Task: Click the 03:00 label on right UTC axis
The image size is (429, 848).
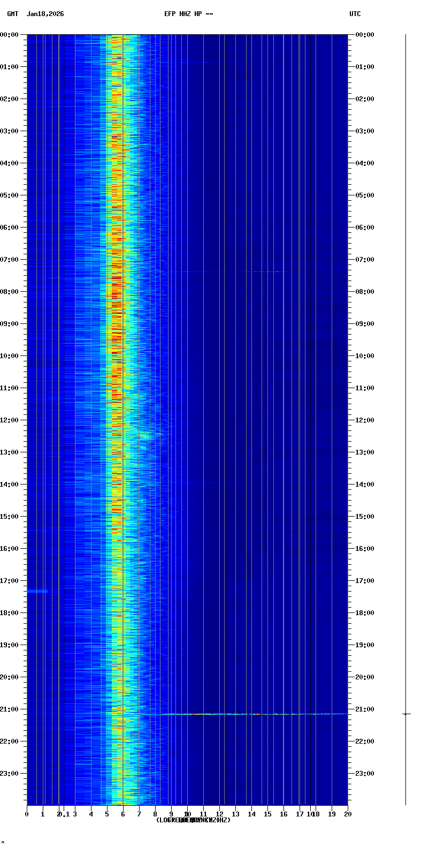Action: (365, 131)
